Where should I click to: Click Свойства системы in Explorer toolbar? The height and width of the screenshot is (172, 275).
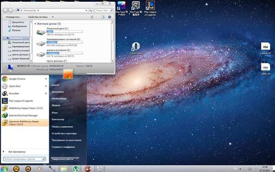point(38,17)
